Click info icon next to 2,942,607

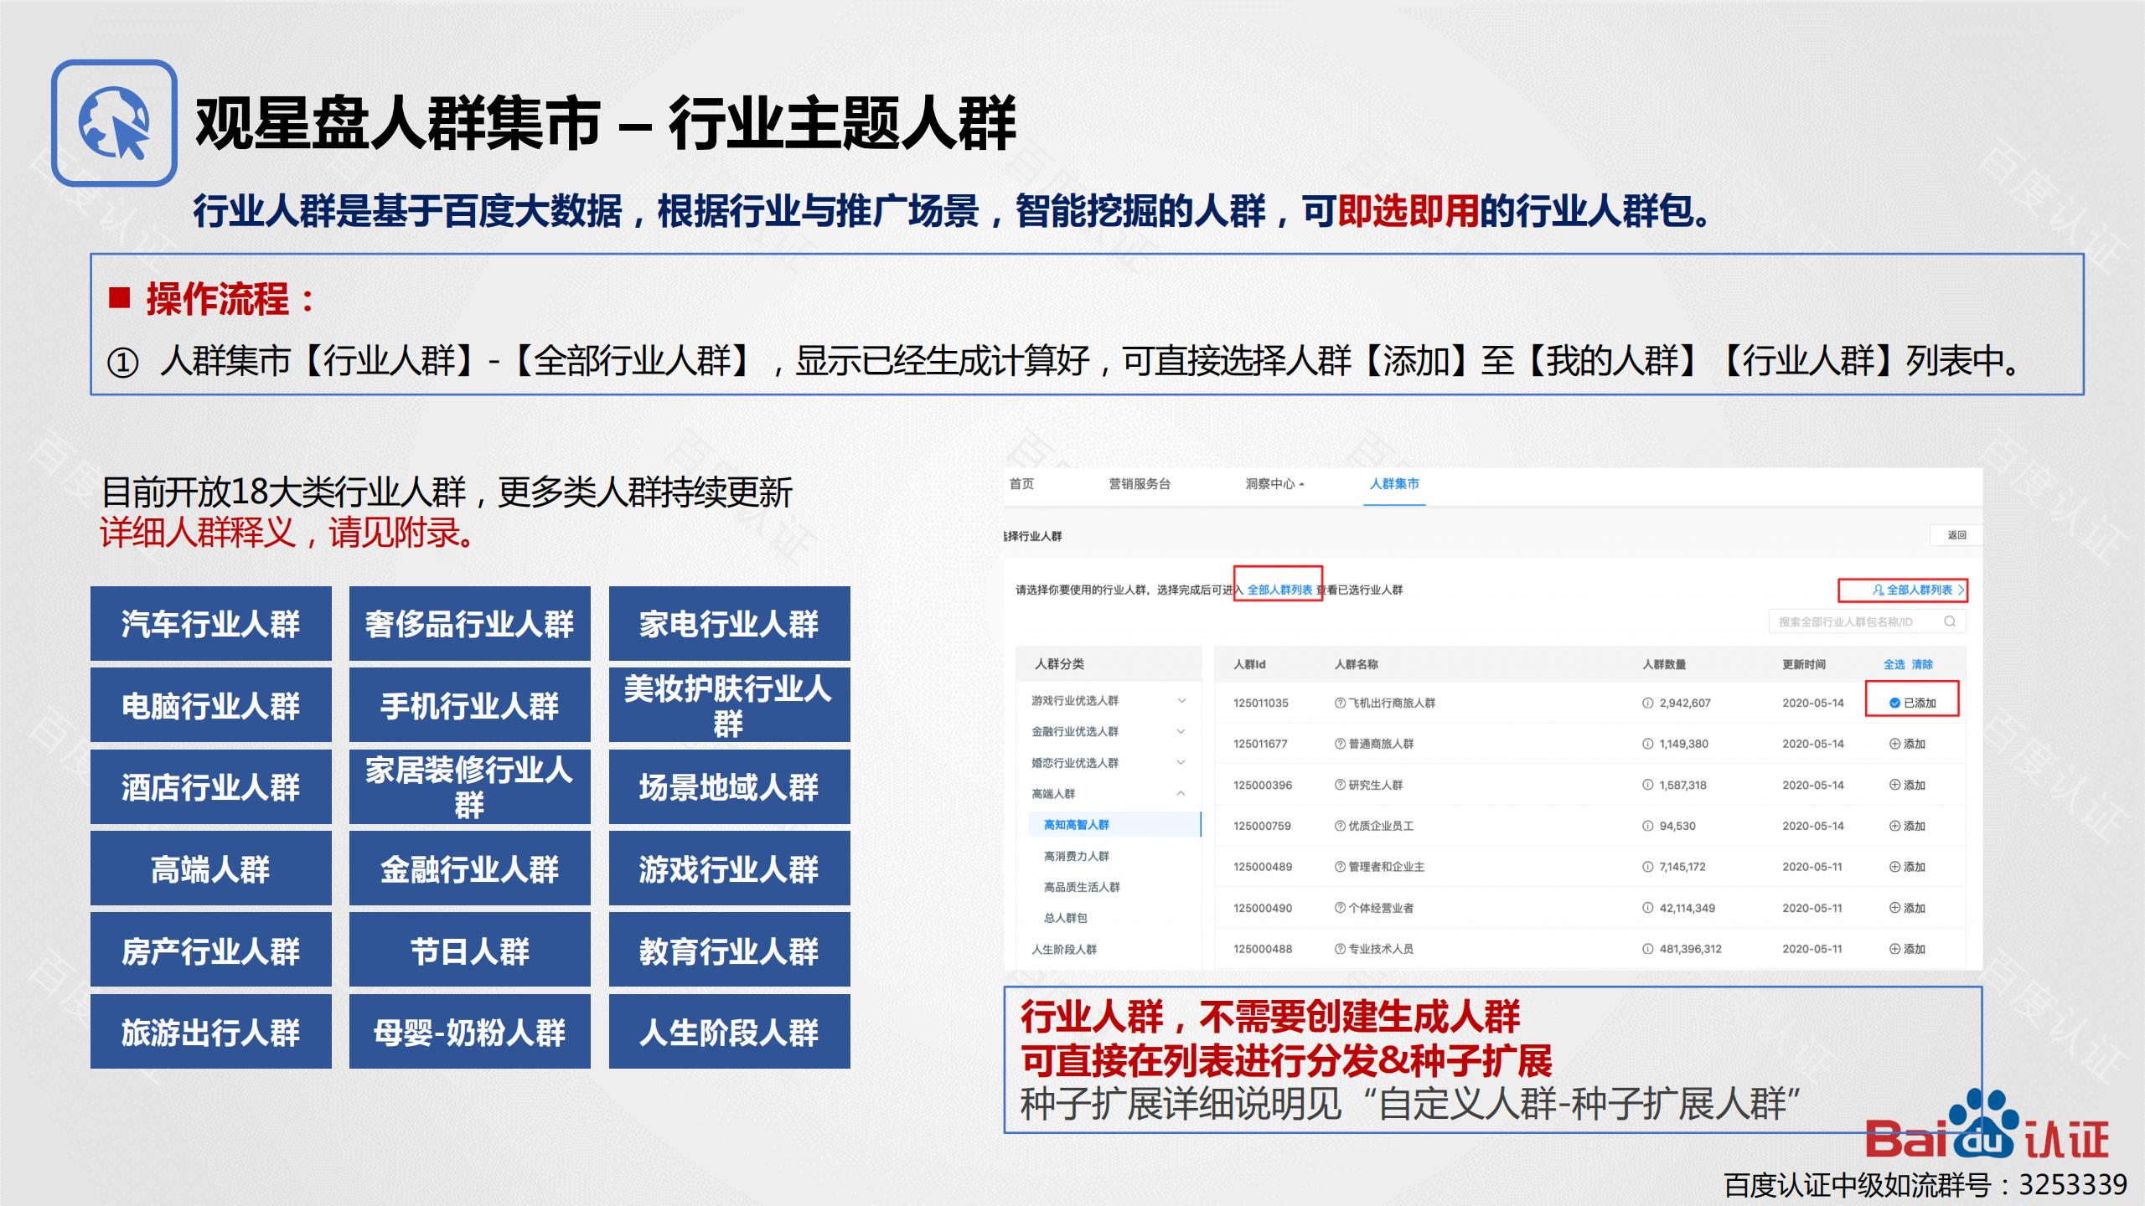pos(1648,703)
